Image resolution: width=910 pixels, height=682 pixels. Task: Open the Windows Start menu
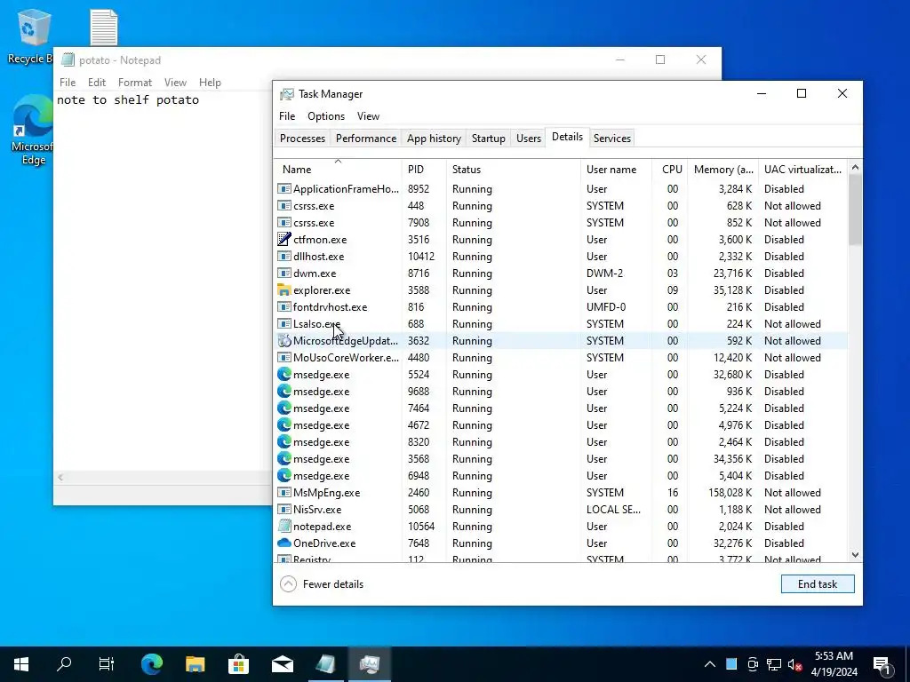[x=21, y=664]
